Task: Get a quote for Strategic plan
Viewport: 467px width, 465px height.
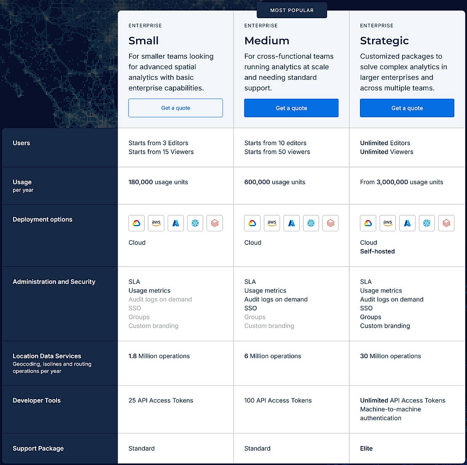Action: click(407, 108)
